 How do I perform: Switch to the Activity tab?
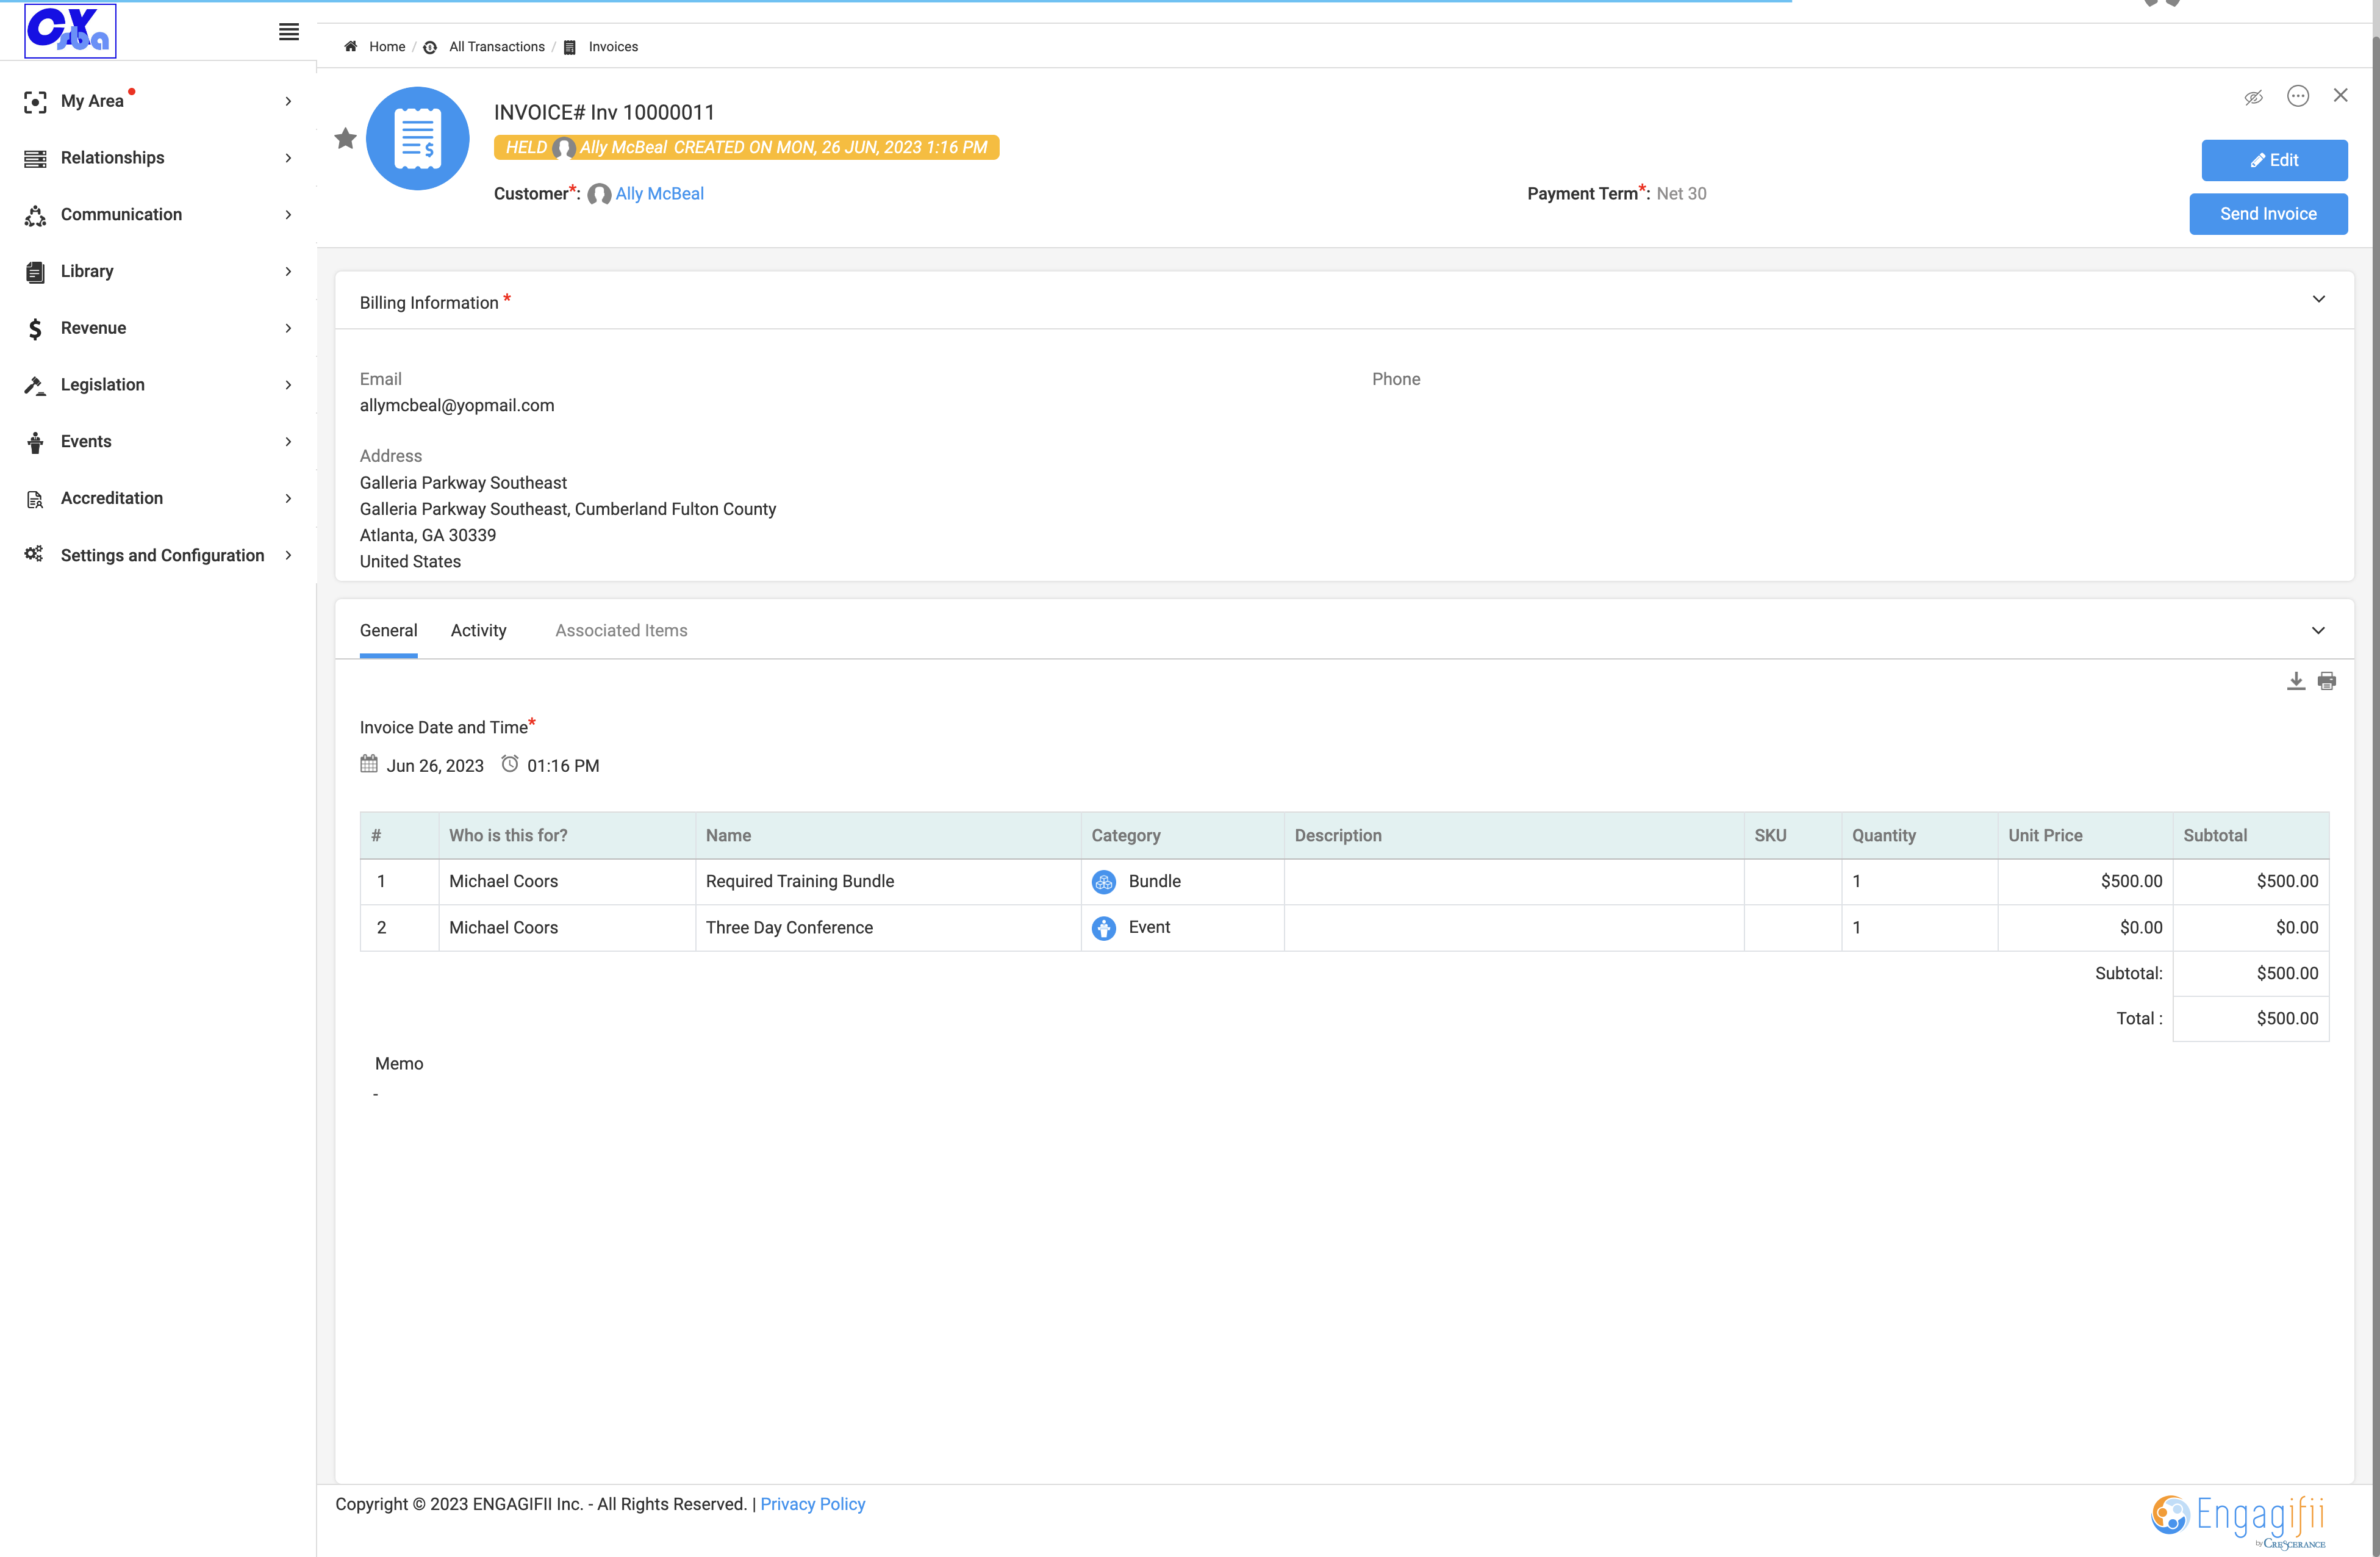point(479,631)
